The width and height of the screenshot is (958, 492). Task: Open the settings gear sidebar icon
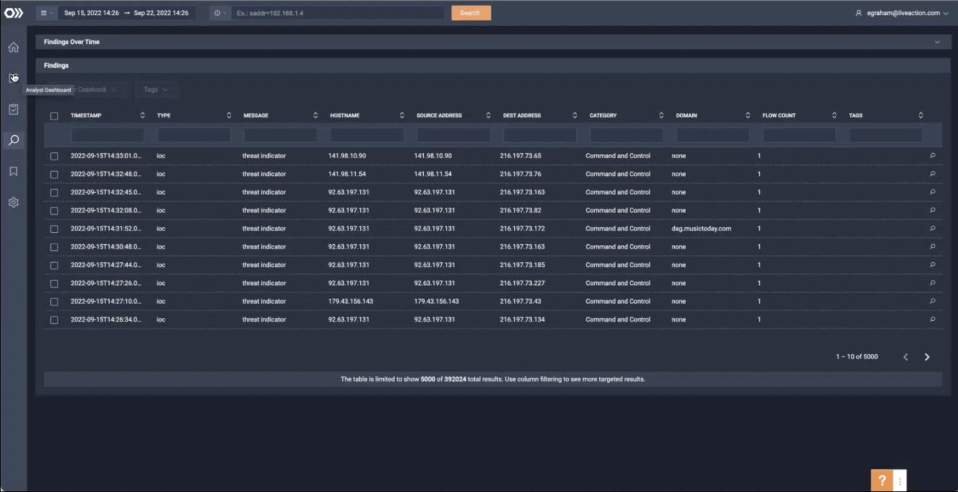pos(13,202)
